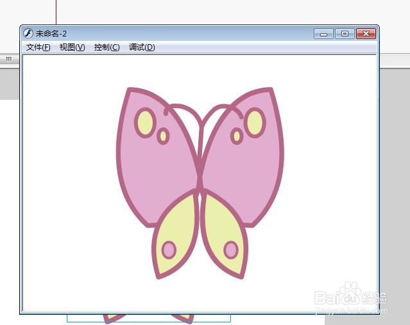This screenshot has width=410, height=325.
Task: Open the 视图(V) menu
Action: coord(72,47)
